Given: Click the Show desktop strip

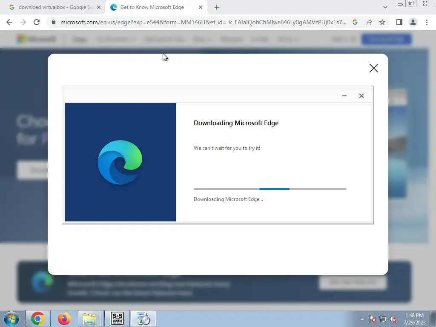Looking at the screenshot, I should [x=433, y=318].
